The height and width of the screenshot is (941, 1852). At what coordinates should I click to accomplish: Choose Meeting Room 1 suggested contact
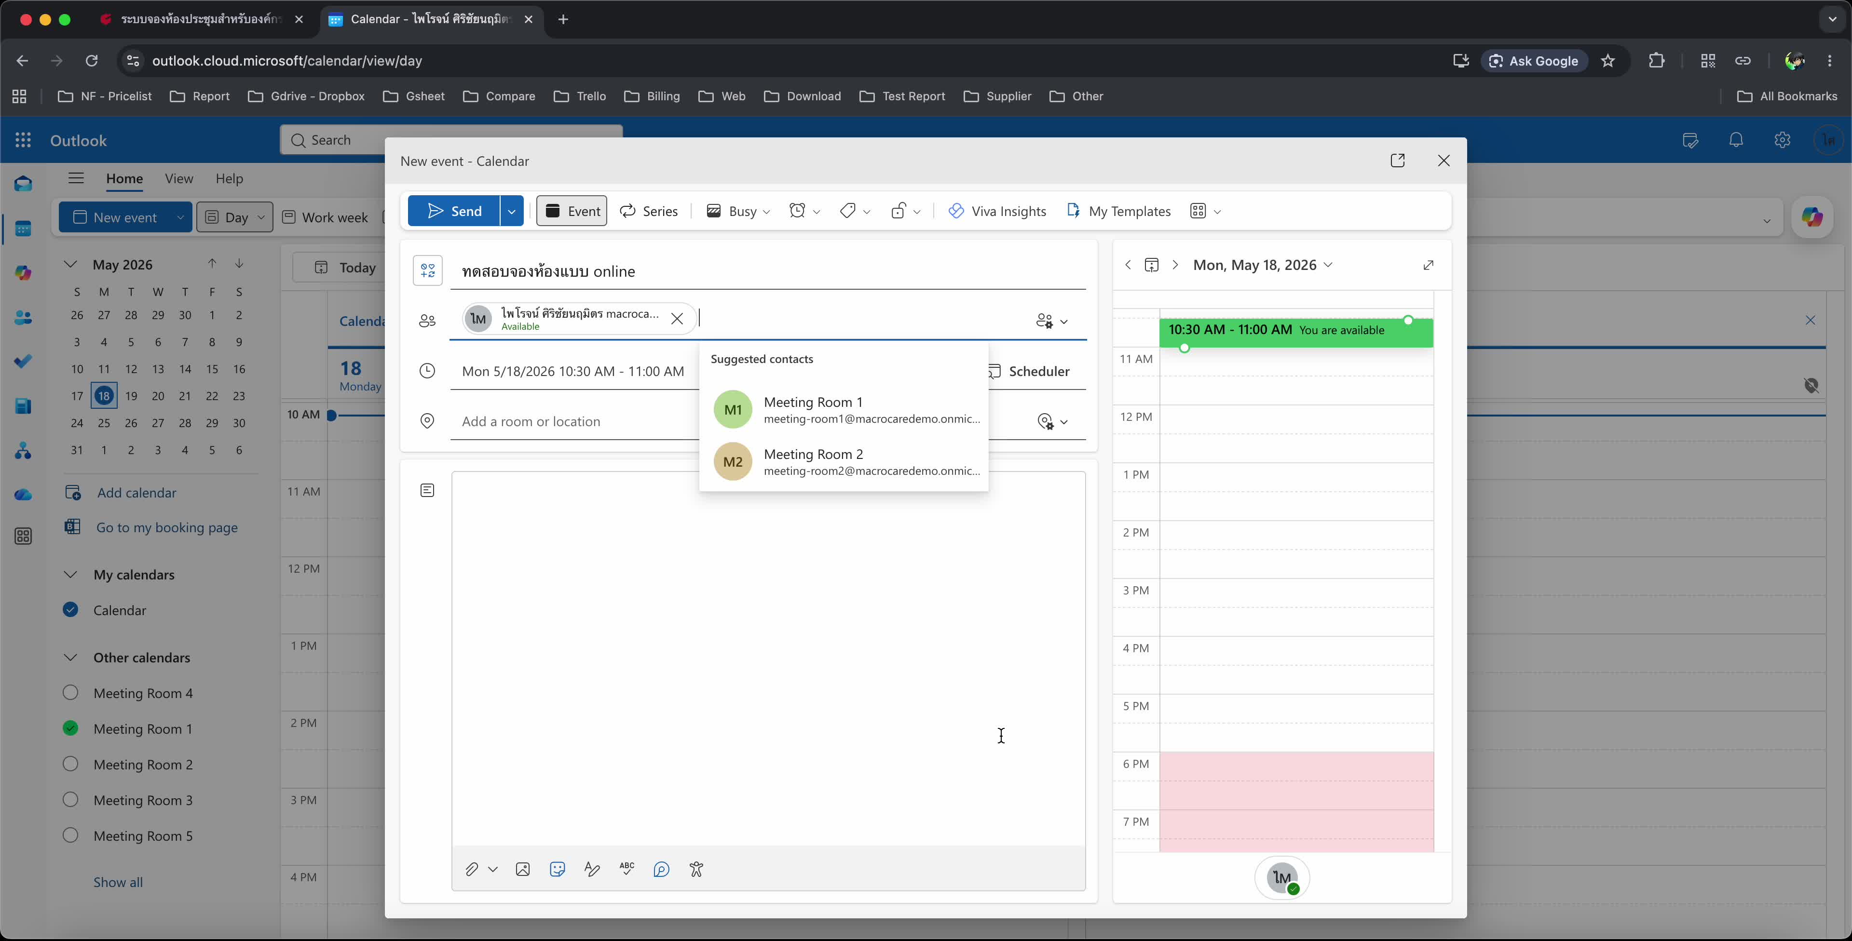pyautogui.click(x=844, y=410)
